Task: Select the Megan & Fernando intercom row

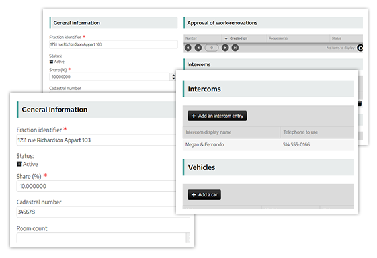Action: 268,144
